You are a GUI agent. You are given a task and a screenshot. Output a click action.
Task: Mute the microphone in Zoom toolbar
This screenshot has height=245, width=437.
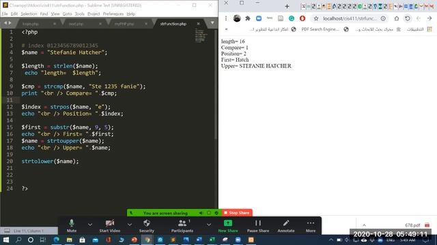(71, 226)
